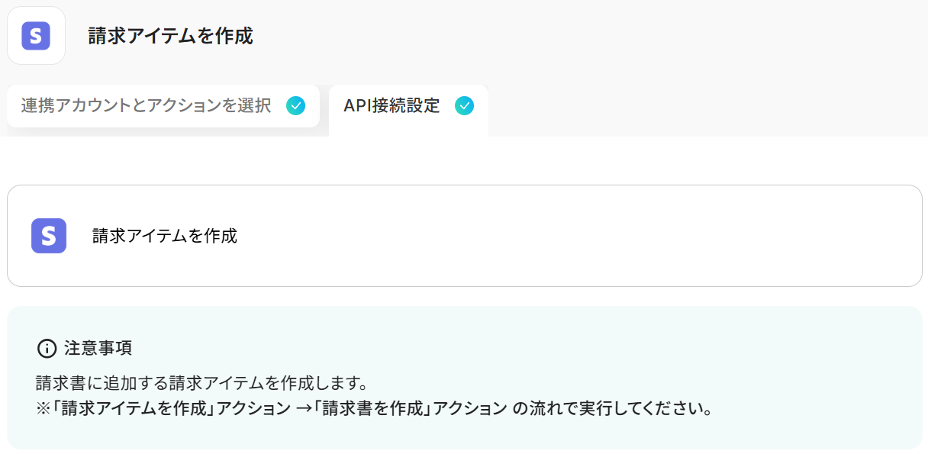
Task: Open the 連携アカウントとアクションを選択 tab
Action: tap(146, 106)
